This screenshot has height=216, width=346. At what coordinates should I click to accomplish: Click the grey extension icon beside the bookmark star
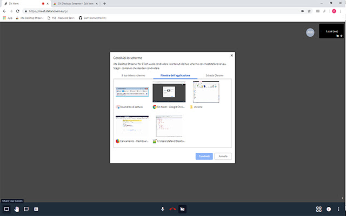click(318, 11)
